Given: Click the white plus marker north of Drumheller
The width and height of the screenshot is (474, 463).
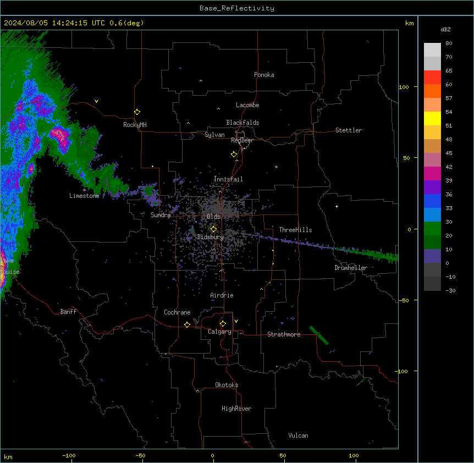Looking at the screenshot, I should (x=337, y=206).
